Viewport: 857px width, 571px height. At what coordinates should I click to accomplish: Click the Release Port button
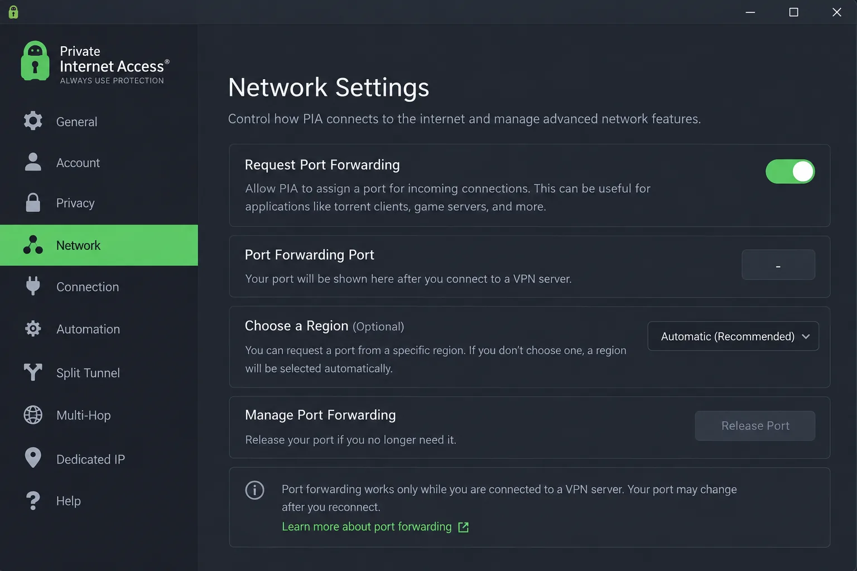click(755, 426)
